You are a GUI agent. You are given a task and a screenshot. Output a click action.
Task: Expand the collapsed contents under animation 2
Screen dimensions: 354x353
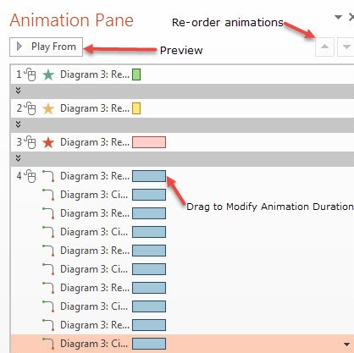[x=18, y=124]
